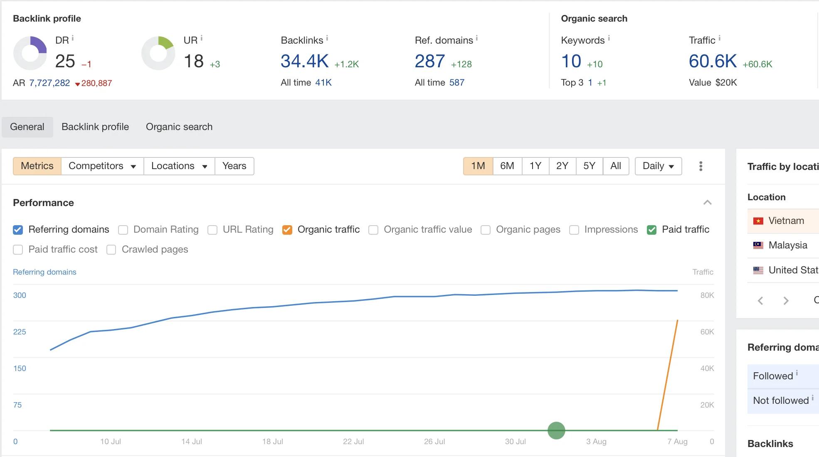Click the Top 3 value 1 link
819x457 pixels.
click(590, 83)
